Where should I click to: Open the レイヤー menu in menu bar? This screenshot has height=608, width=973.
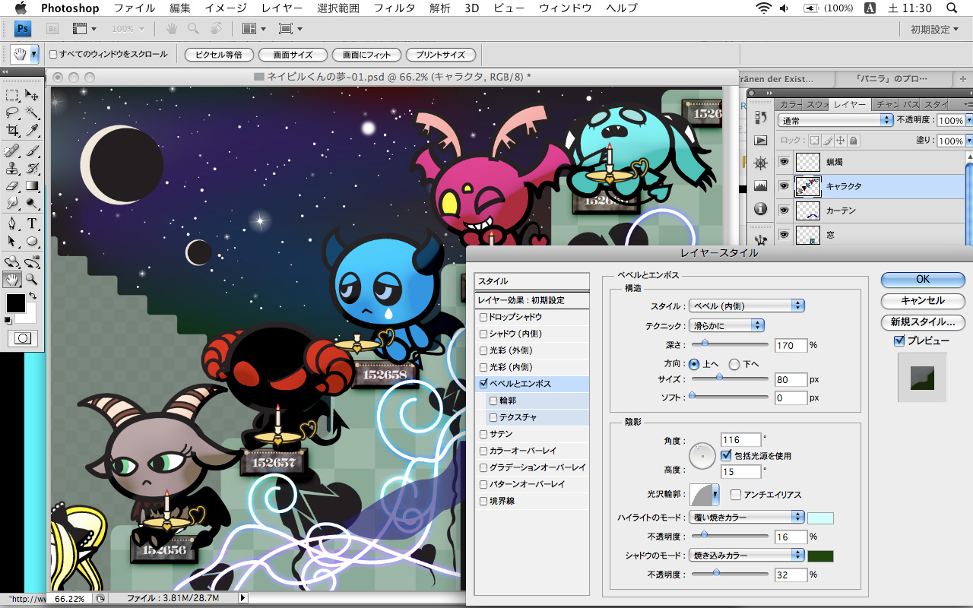pyautogui.click(x=281, y=8)
